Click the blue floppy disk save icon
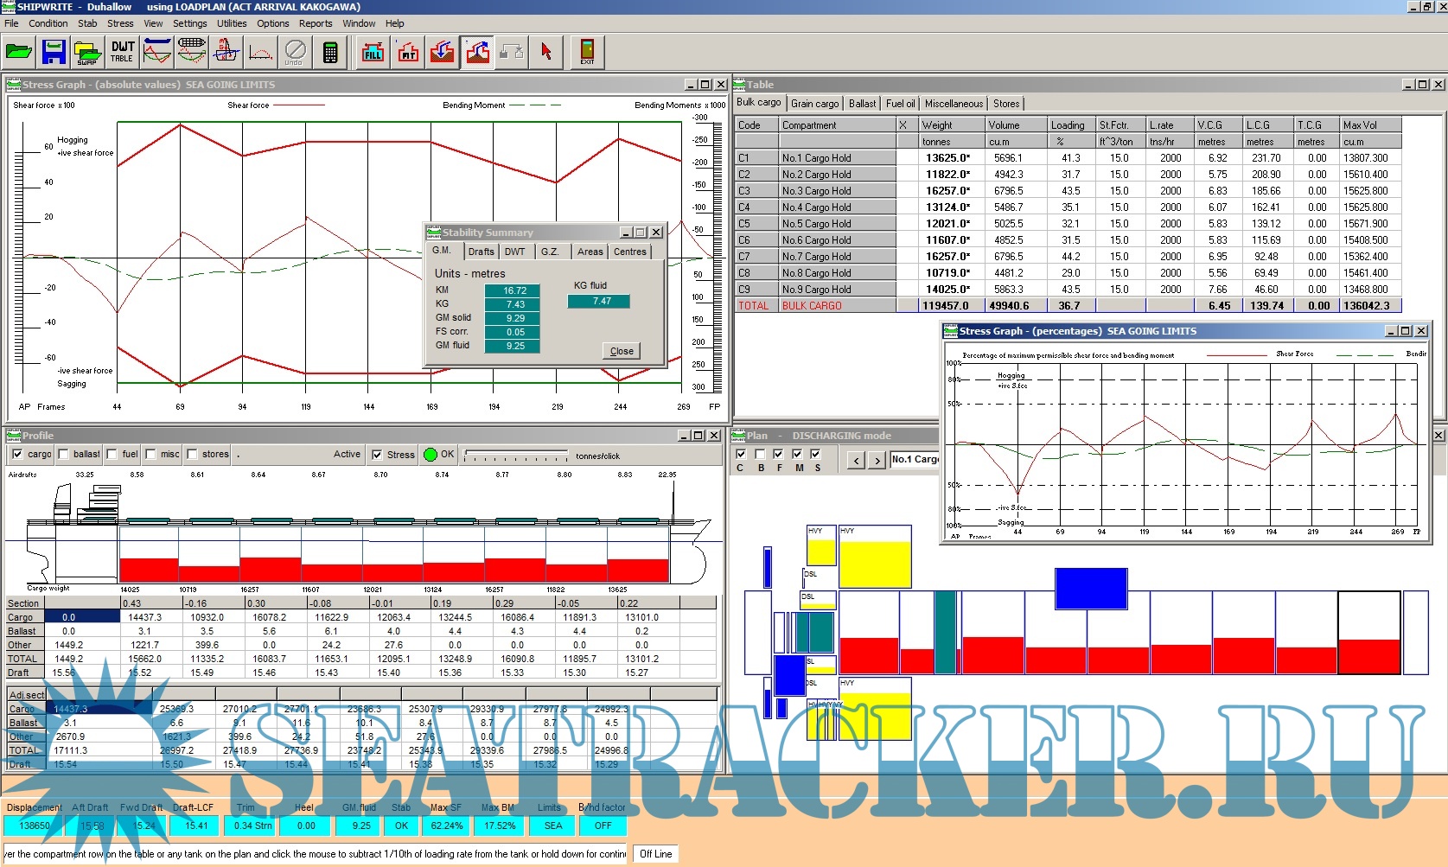This screenshot has height=867, width=1448. (54, 52)
